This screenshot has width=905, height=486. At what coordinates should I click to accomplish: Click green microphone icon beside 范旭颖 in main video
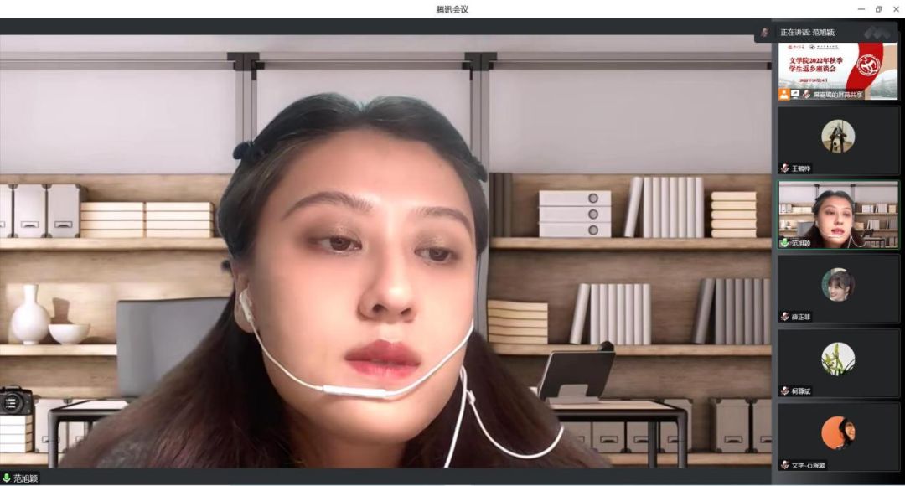(x=7, y=478)
